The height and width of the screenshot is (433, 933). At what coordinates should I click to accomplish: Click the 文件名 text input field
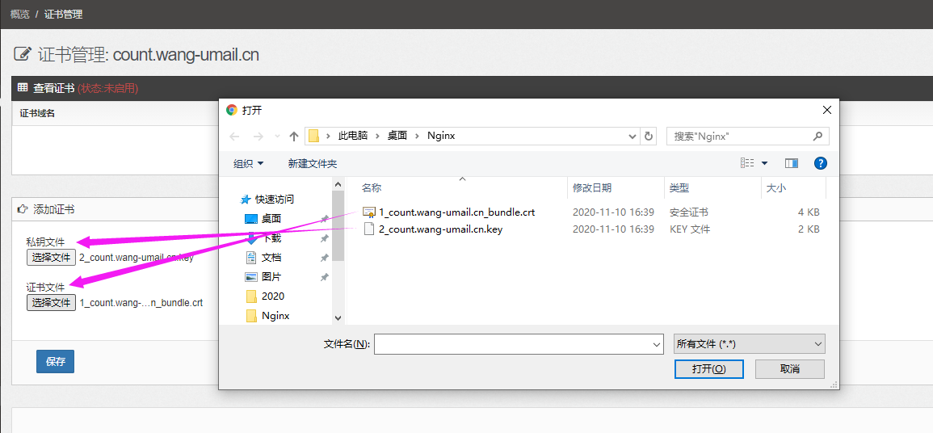click(512, 345)
